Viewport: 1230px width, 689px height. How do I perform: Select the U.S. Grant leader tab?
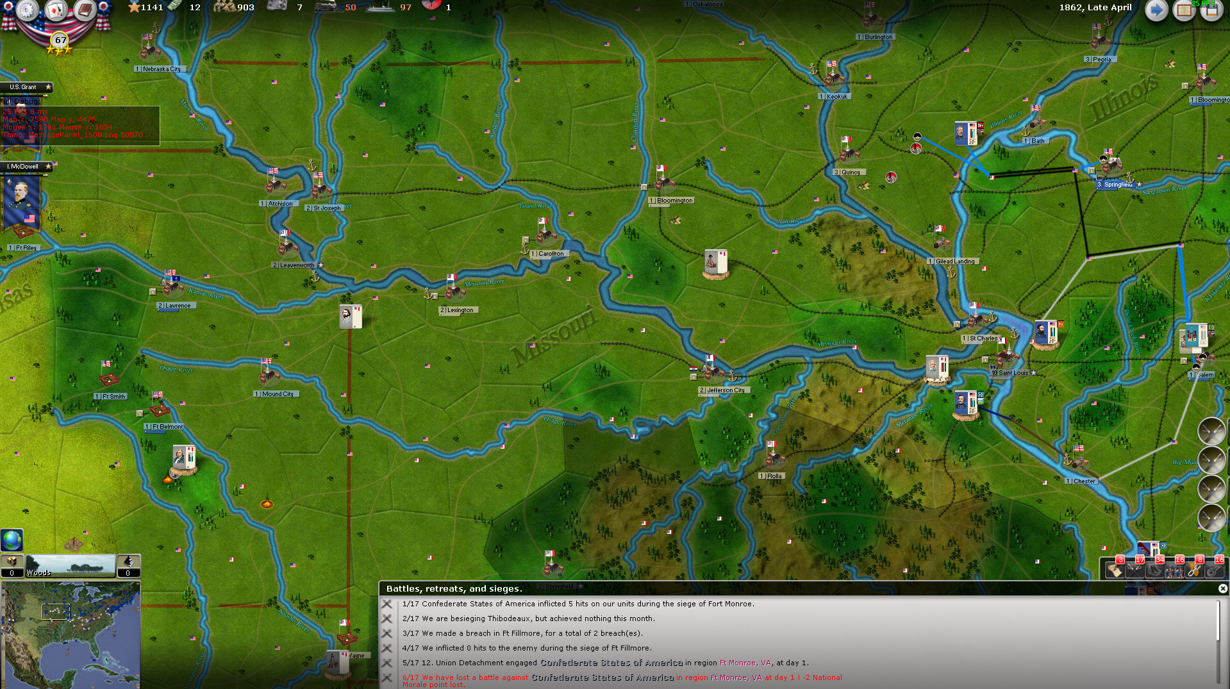(x=26, y=87)
